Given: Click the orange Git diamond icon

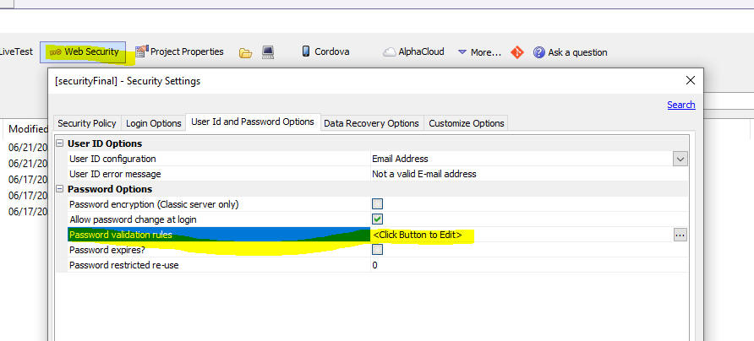Looking at the screenshot, I should (x=517, y=51).
